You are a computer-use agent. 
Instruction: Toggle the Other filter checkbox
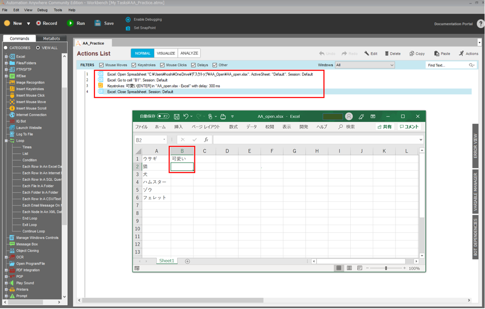tap(214, 65)
